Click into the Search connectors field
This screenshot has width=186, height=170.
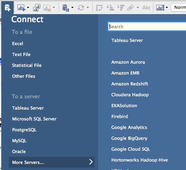tap(147, 27)
